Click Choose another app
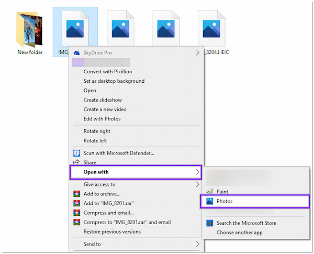This screenshot has width=314, height=254. tap(239, 232)
